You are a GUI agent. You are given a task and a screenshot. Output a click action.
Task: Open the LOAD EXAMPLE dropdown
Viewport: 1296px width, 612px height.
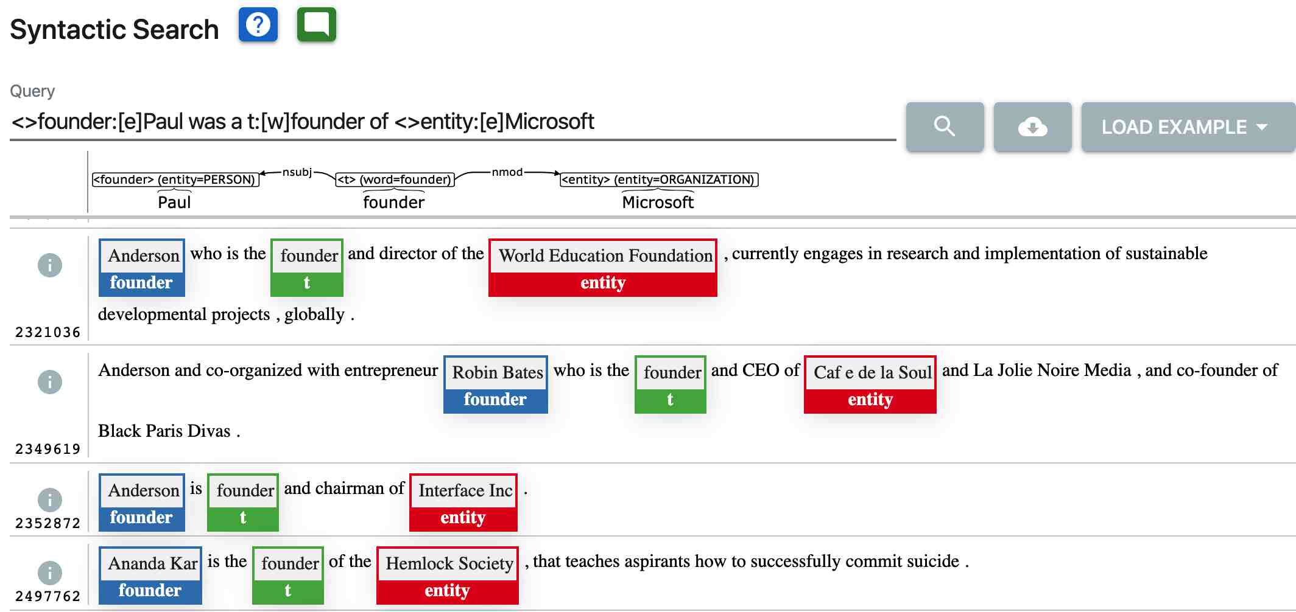click(1188, 127)
